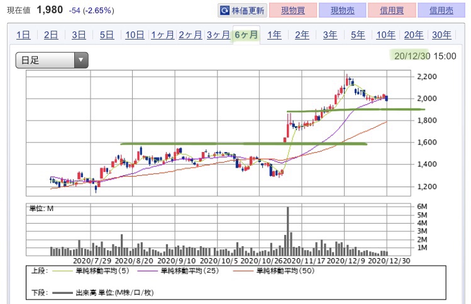
Task: Click the 株価更新 refresh icon
Action: [x=224, y=11]
